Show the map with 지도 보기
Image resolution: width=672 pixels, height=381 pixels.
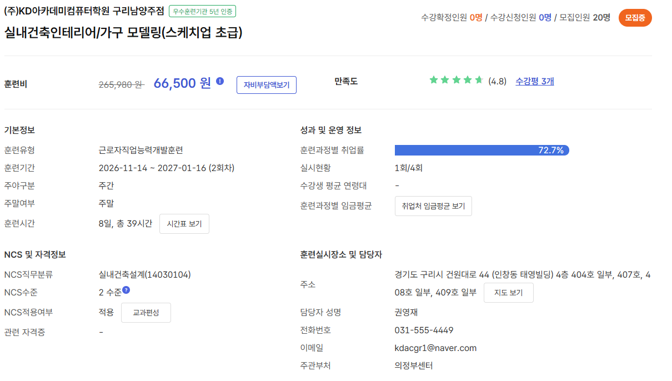pos(509,293)
